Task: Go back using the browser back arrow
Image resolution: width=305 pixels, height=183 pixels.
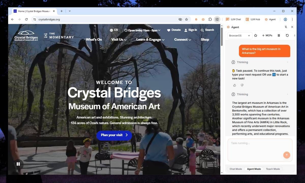Action: pyautogui.click(x=12, y=19)
